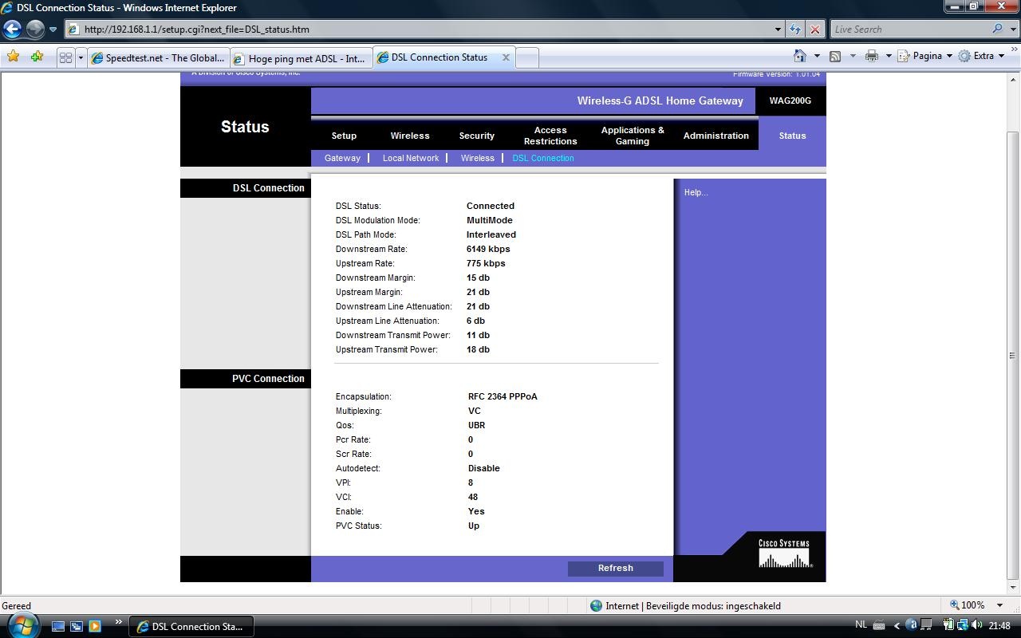Click the Downstream Rate value 6149 kbps
Screen dimensions: 1021x638
pos(488,249)
